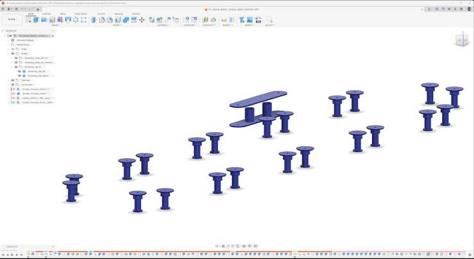The image size is (474, 259).
Task: Select the Fillet tool
Action: tap(102, 20)
